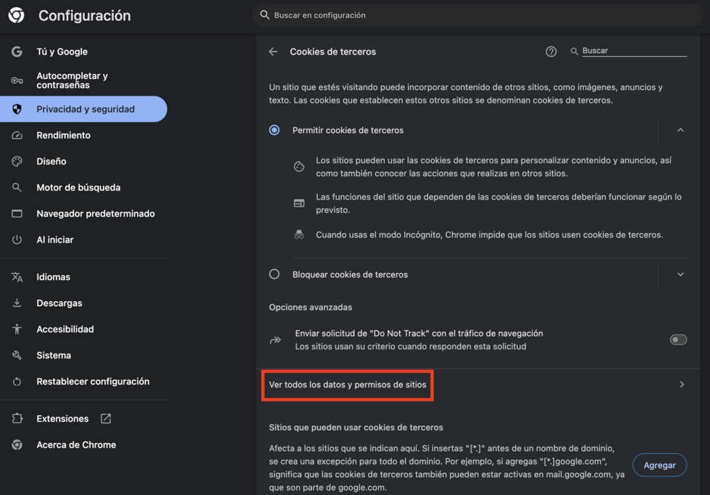Select Bloquear cookies de terceros option

tap(274, 274)
